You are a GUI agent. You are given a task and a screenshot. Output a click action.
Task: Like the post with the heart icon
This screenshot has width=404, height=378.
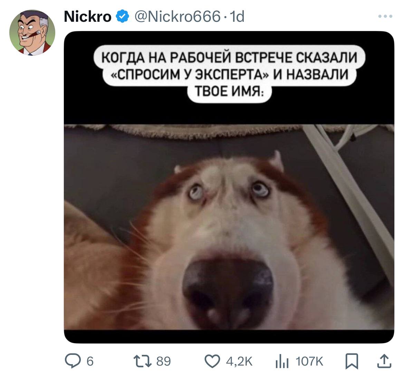(x=212, y=361)
